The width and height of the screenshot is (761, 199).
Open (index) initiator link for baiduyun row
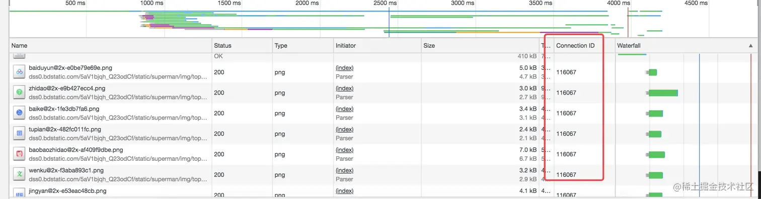tap(344, 68)
